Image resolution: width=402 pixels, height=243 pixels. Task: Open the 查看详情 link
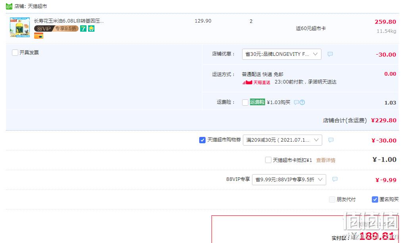point(325,160)
